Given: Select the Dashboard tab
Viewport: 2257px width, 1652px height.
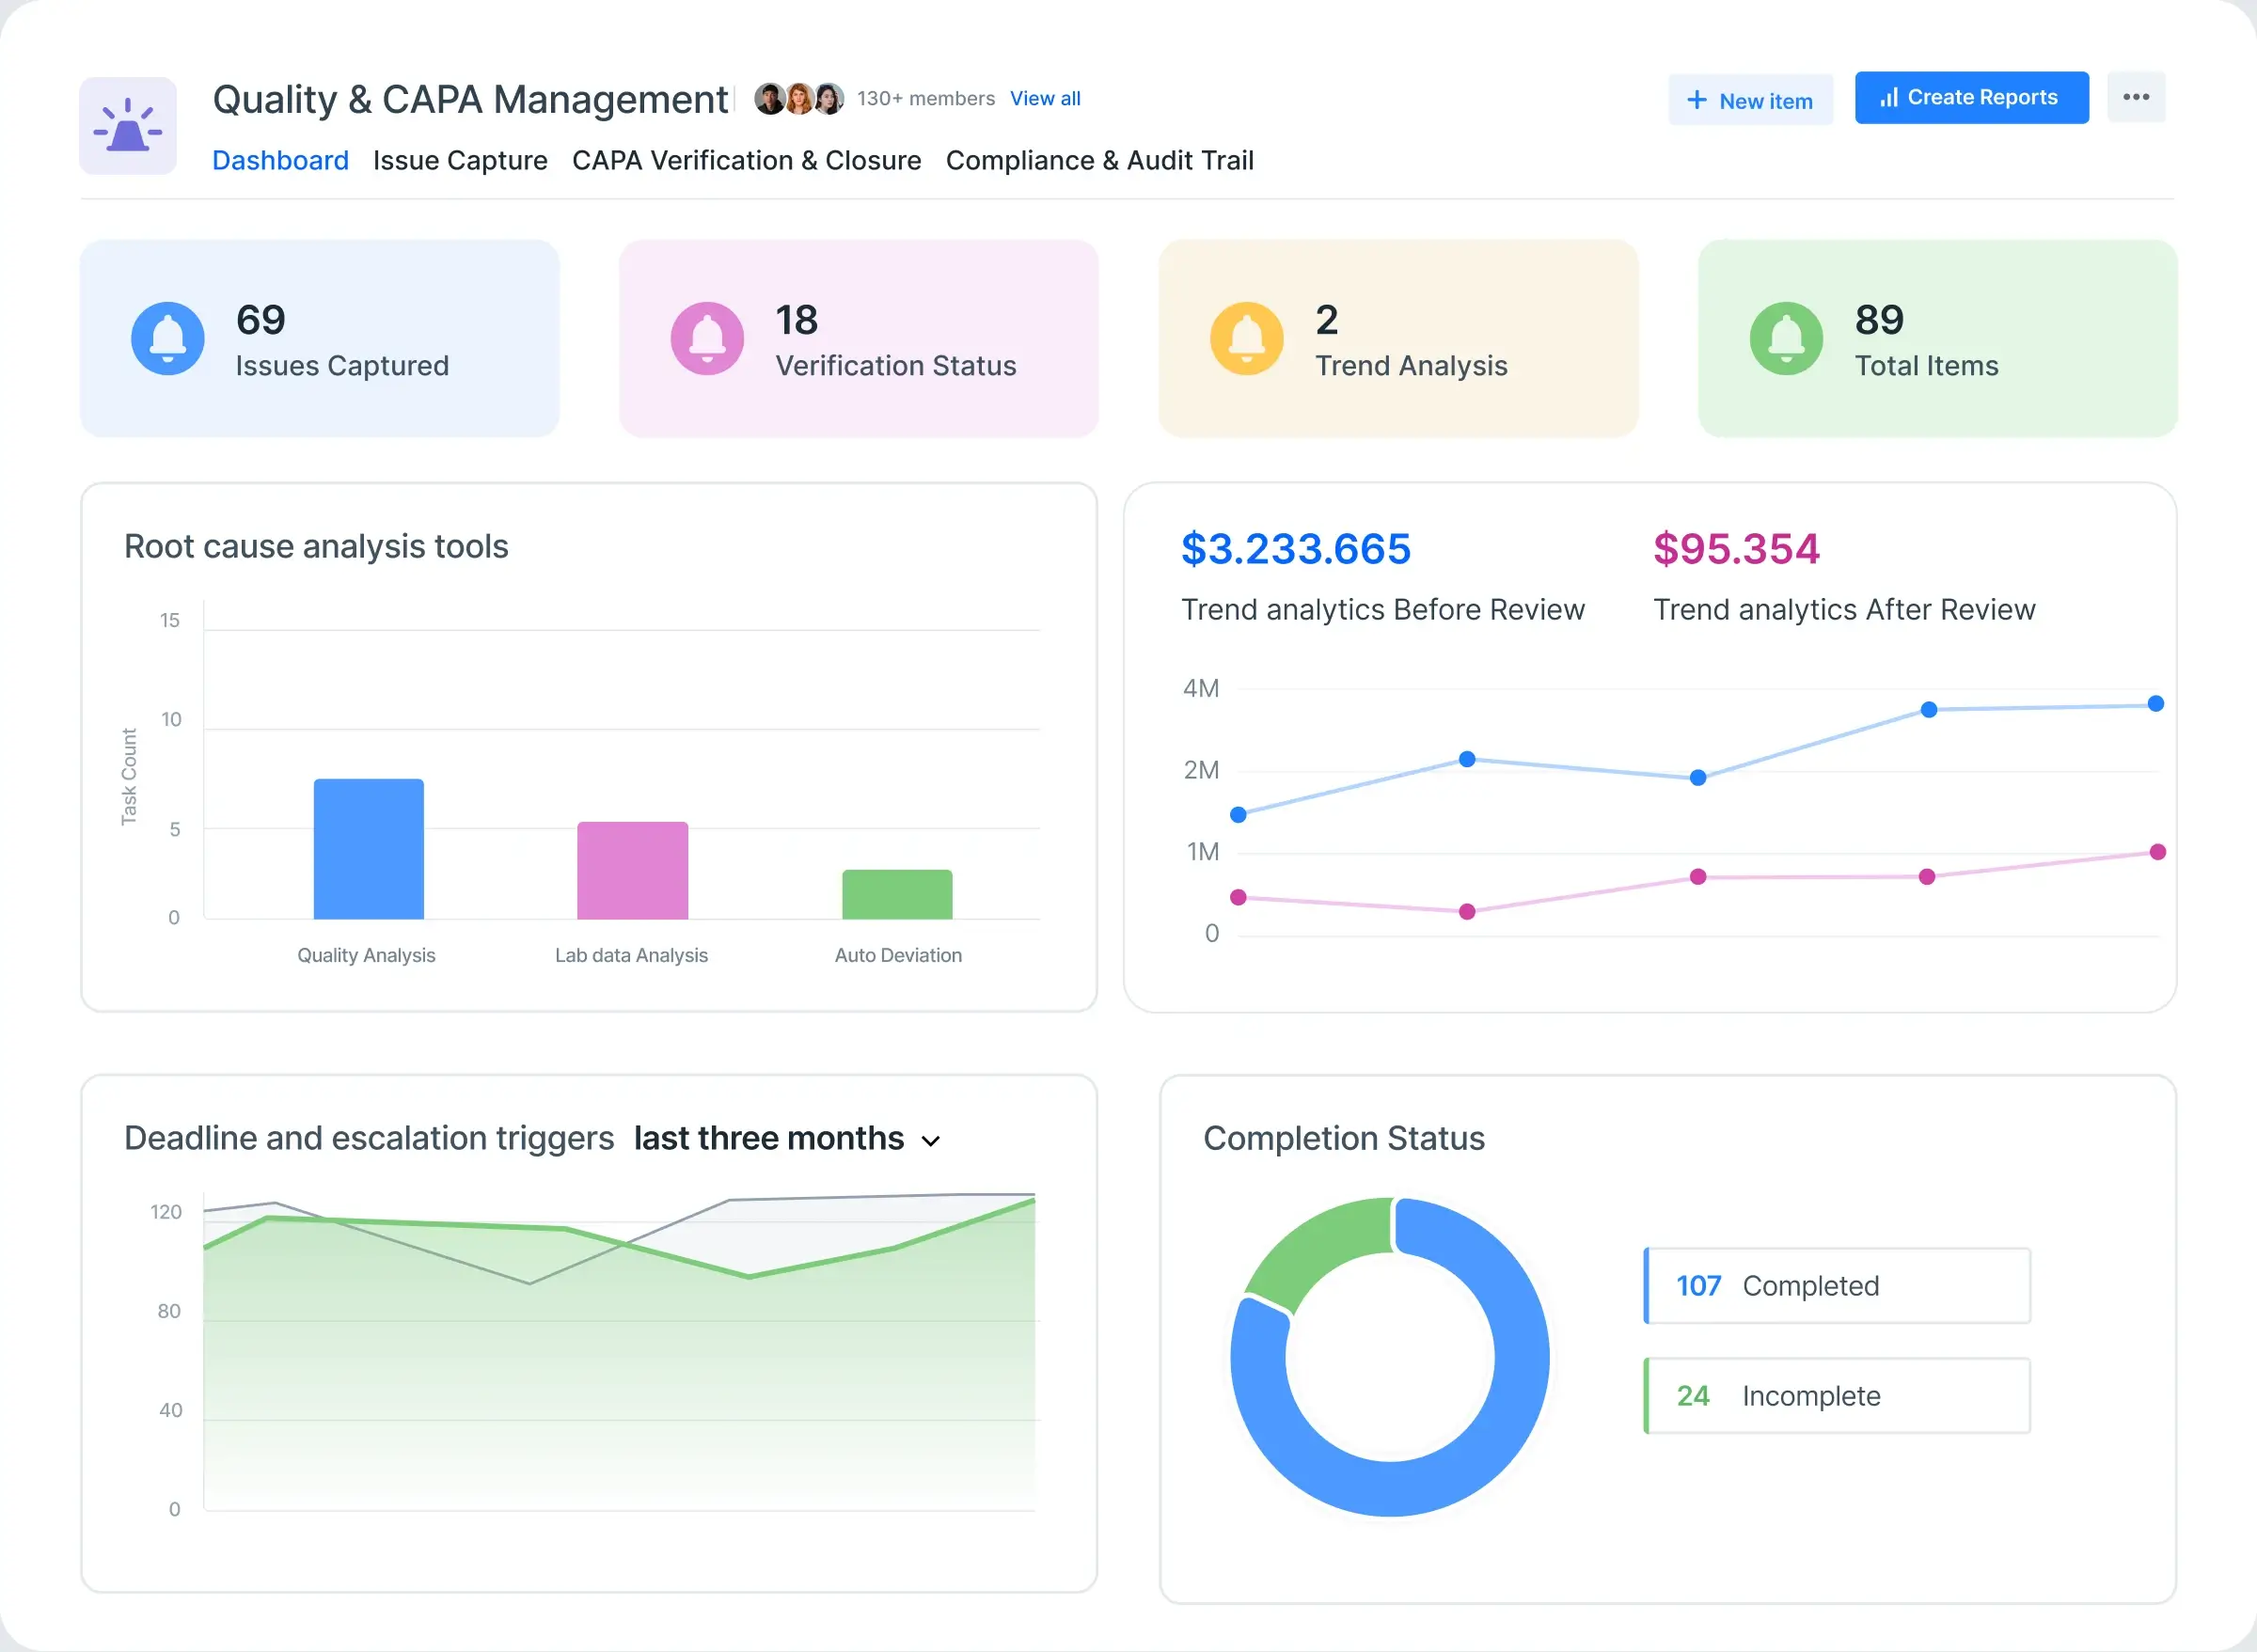Looking at the screenshot, I should [x=280, y=160].
